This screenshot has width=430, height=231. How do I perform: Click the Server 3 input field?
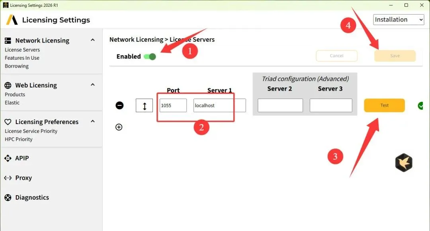tap(331, 105)
